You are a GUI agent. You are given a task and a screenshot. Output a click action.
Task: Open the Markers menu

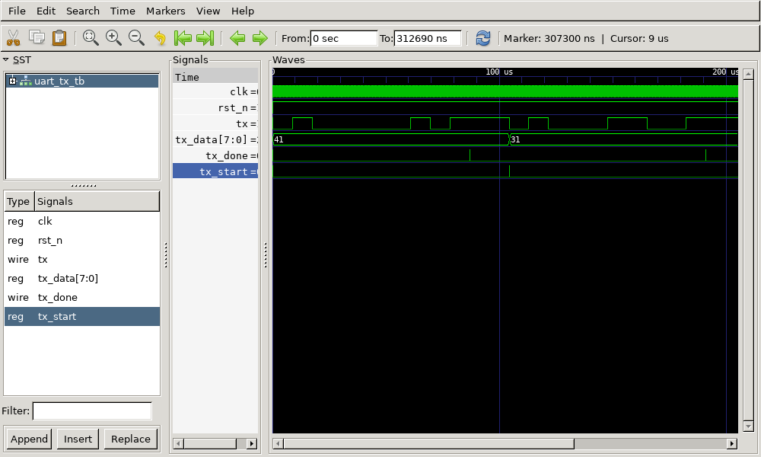pyautogui.click(x=165, y=11)
